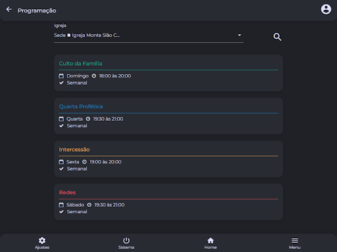Viewport: 337px width, 252px height.
Task: Click the Semanal checkmark under Culto da Família
Action: 61,83
